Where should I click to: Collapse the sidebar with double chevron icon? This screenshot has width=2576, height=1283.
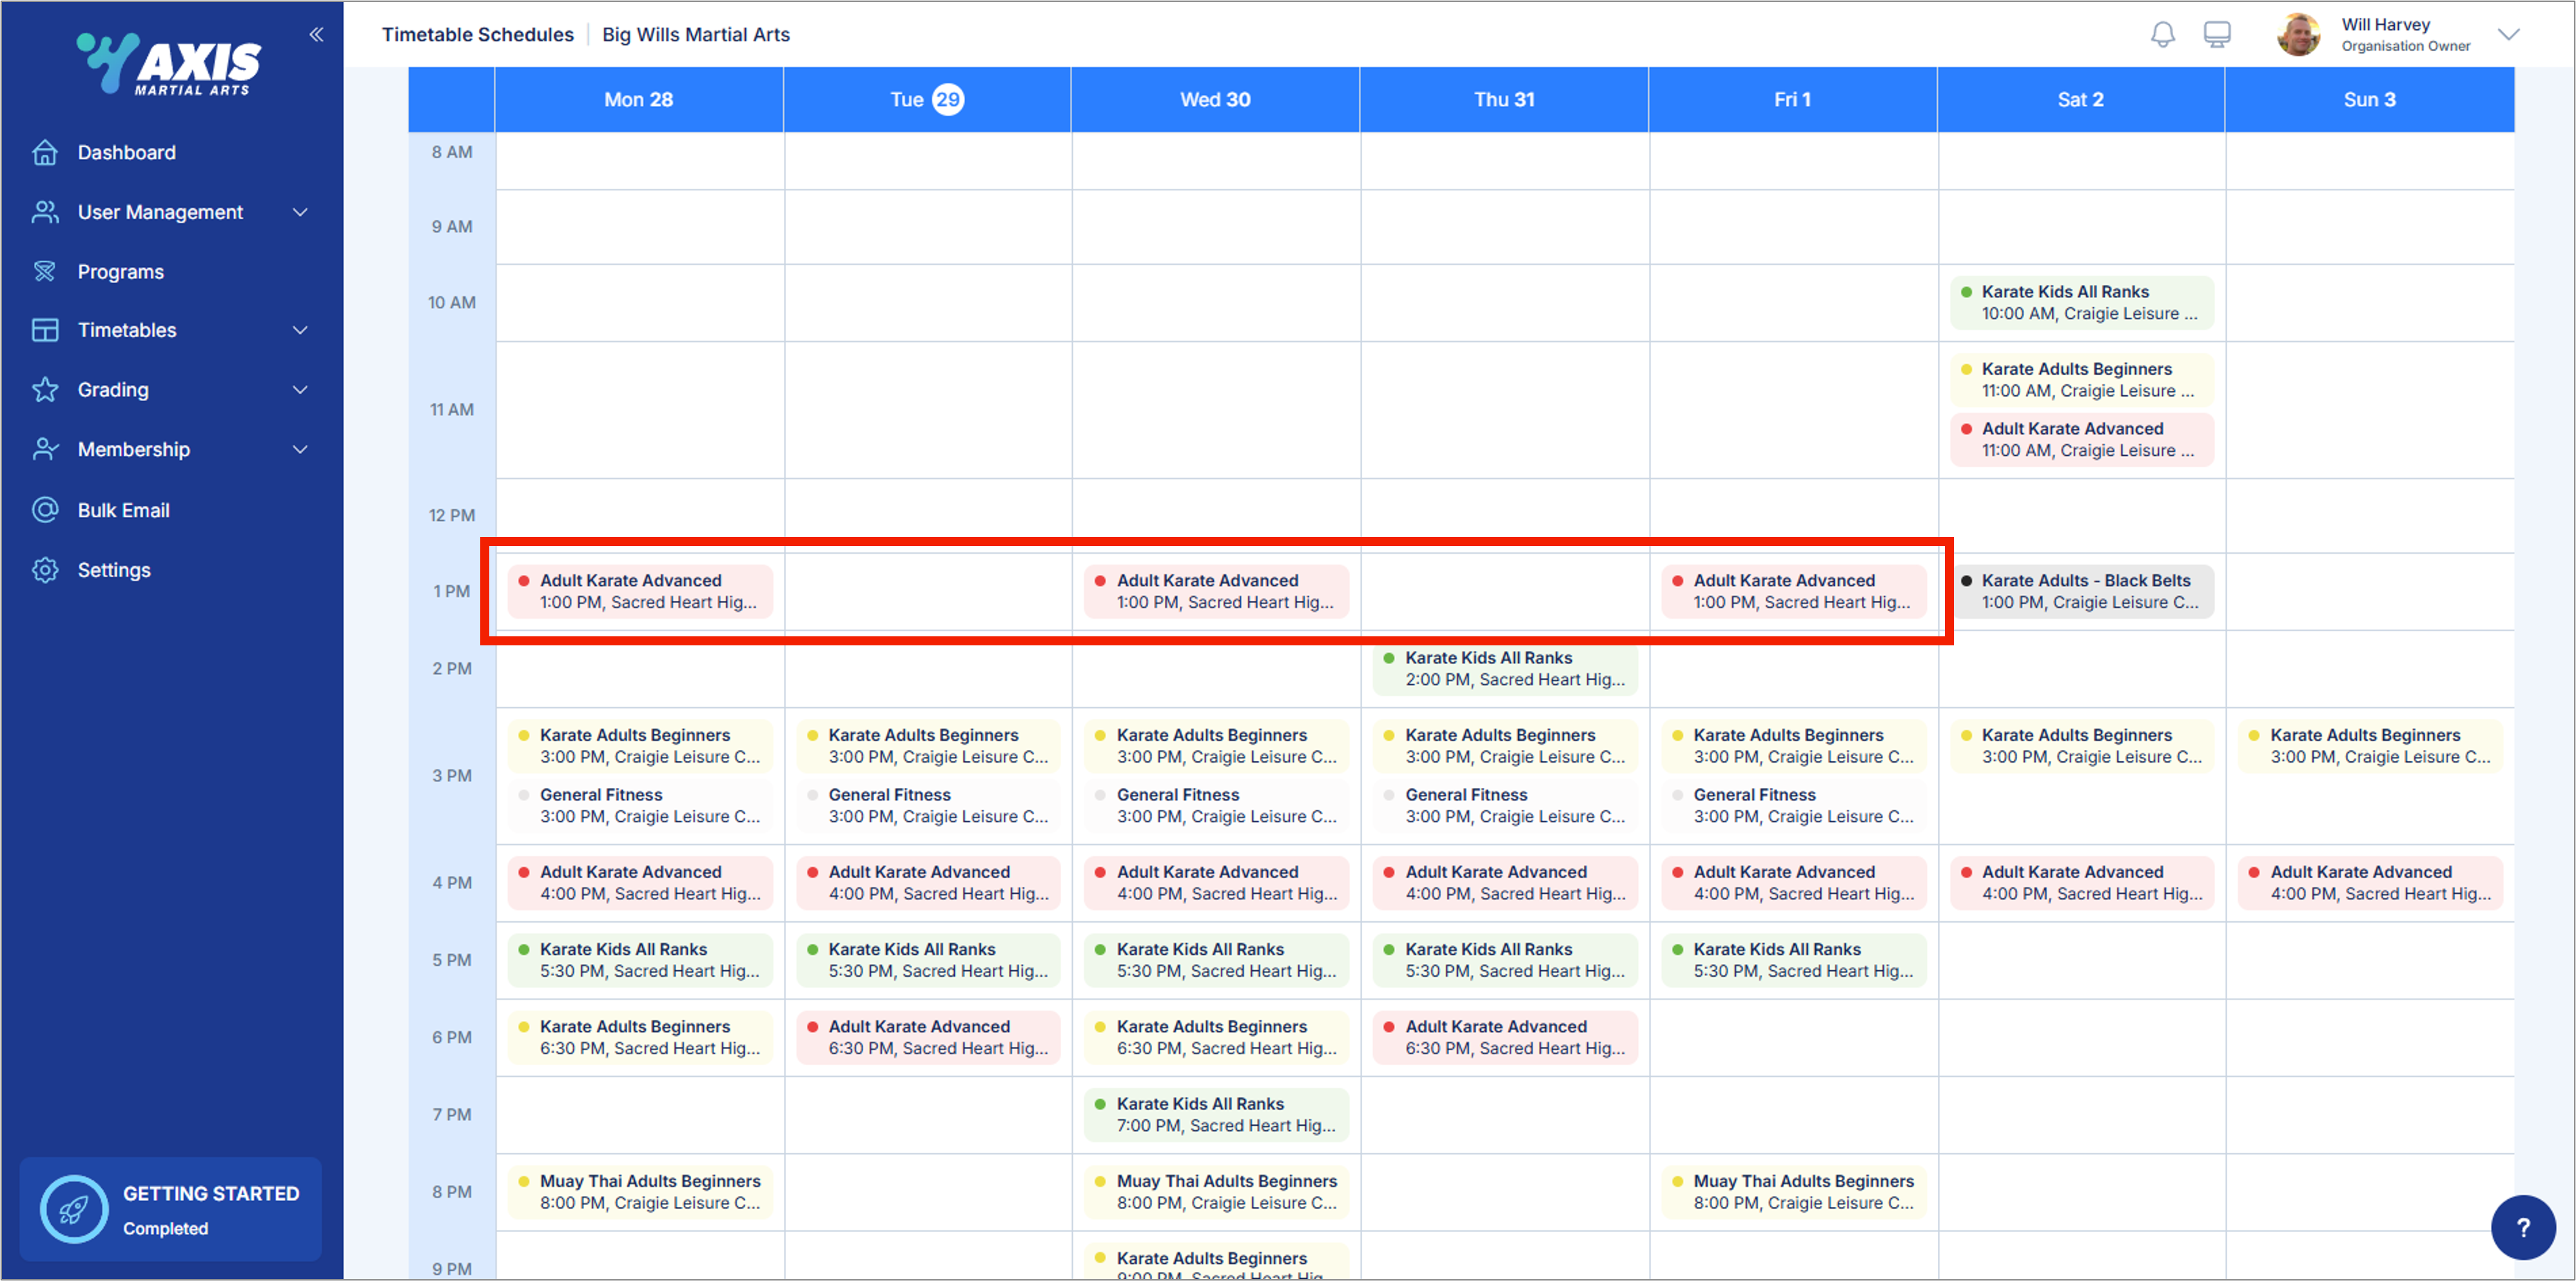pyautogui.click(x=316, y=34)
